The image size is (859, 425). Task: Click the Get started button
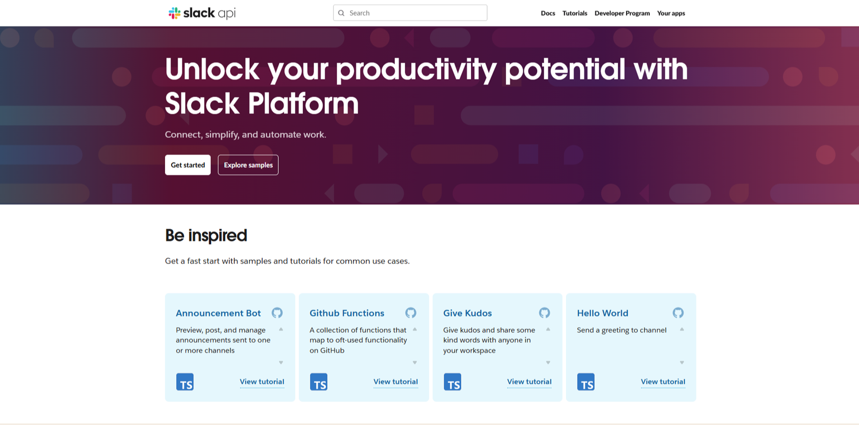188,165
